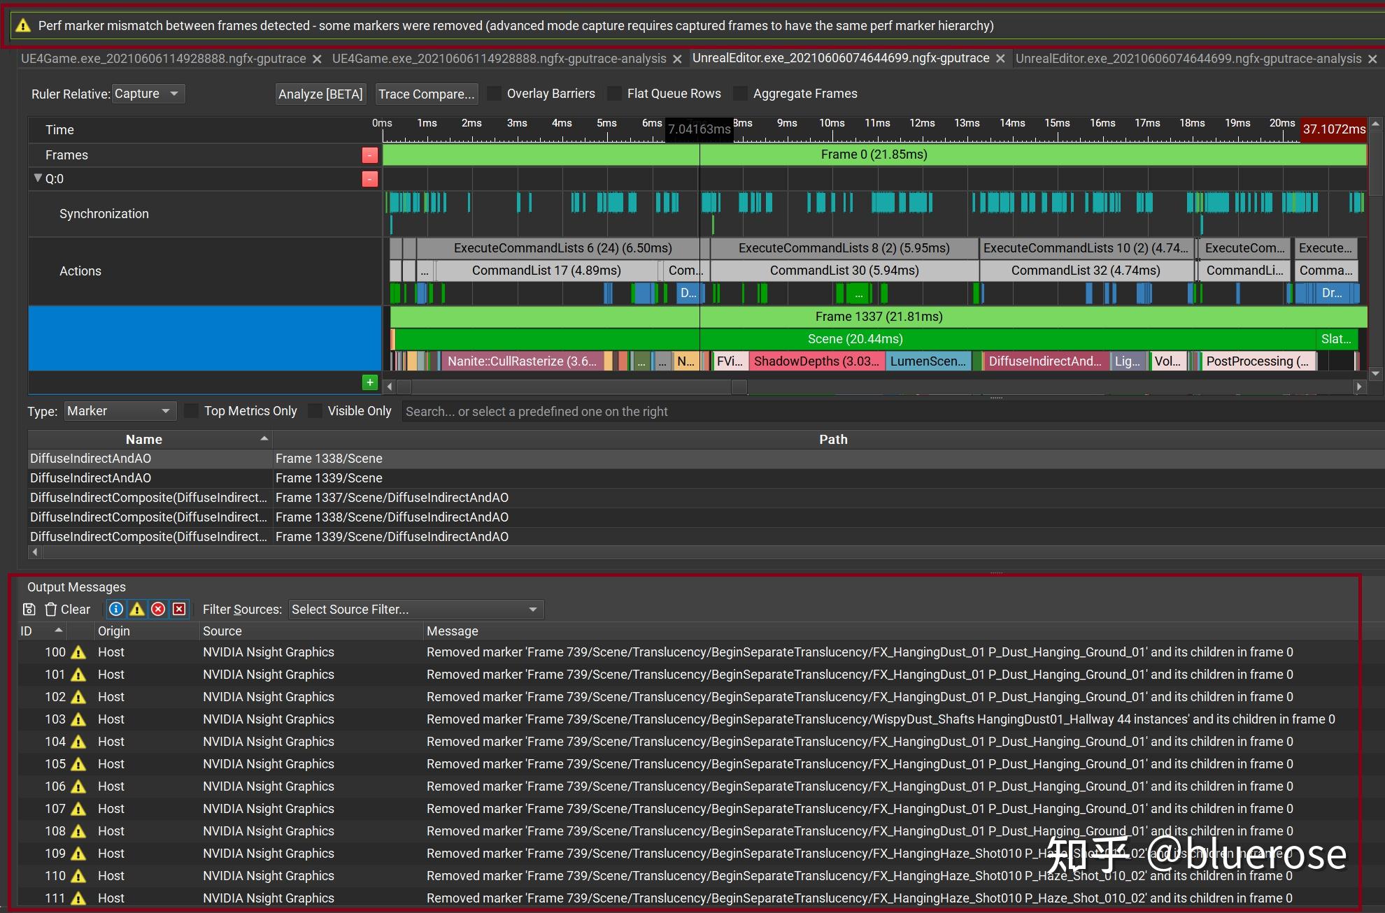
Task: Toggle the info message filter icon
Action: click(116, 610)
